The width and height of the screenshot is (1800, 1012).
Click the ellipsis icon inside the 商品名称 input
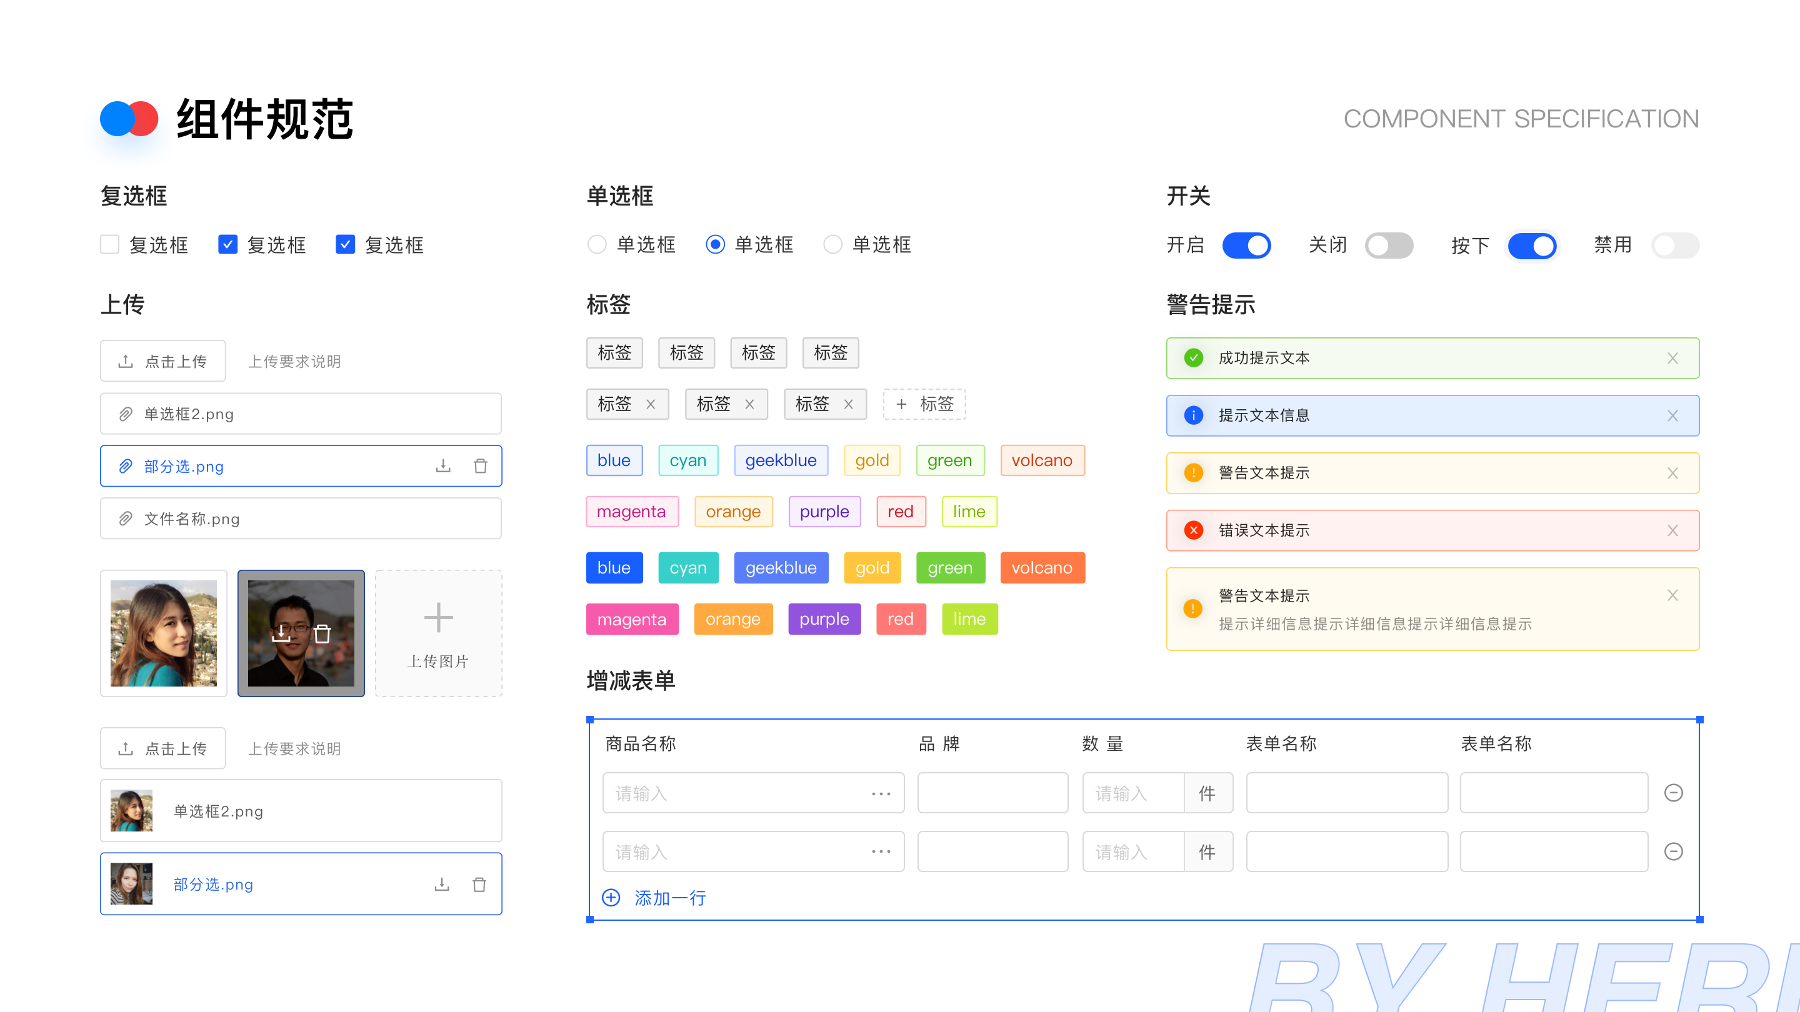point(881,793)
